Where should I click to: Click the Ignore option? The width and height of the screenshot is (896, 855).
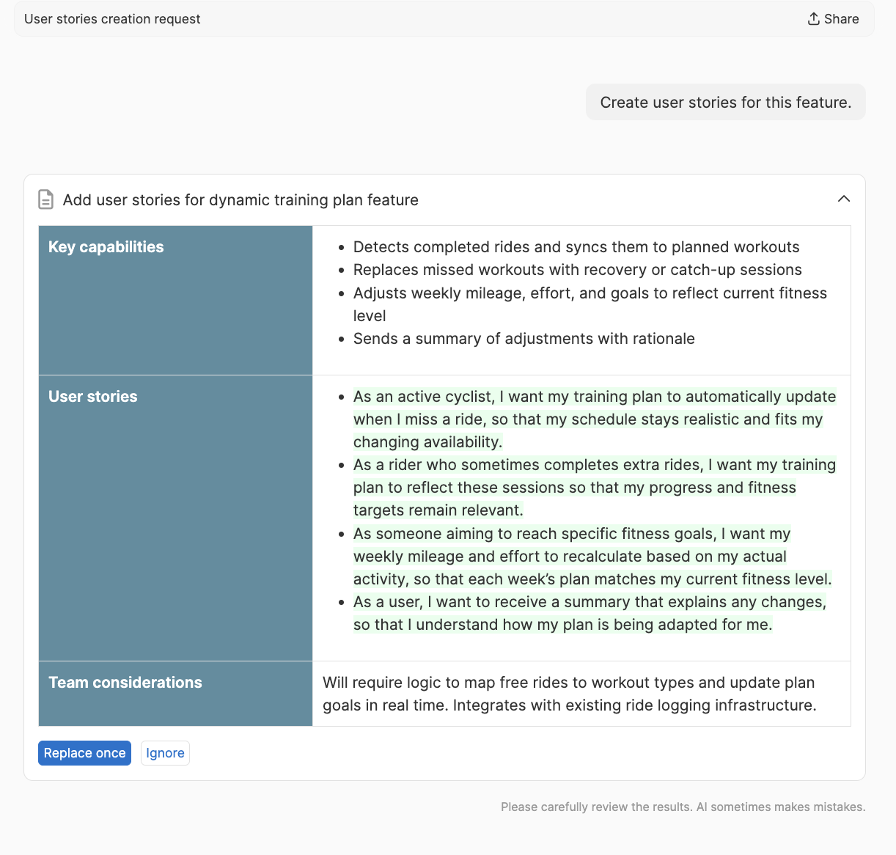tap(165, 752)
